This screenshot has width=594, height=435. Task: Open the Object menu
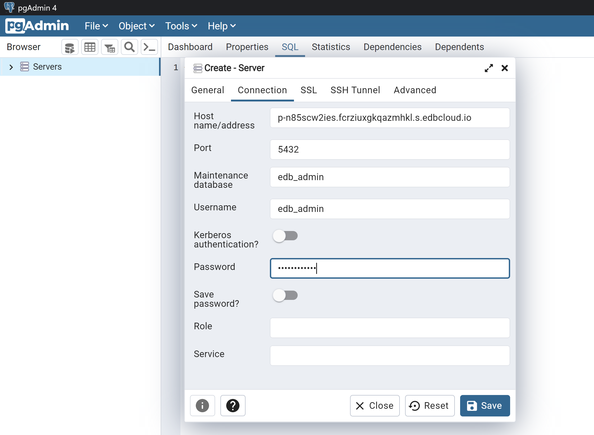point(137,26)
